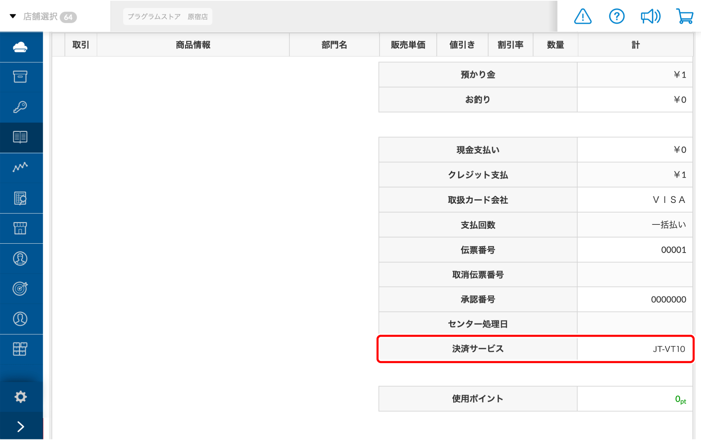Screen dimensions: 701x440
Task: Open the key icon in sidebar
Action: (x=21, y=107)
